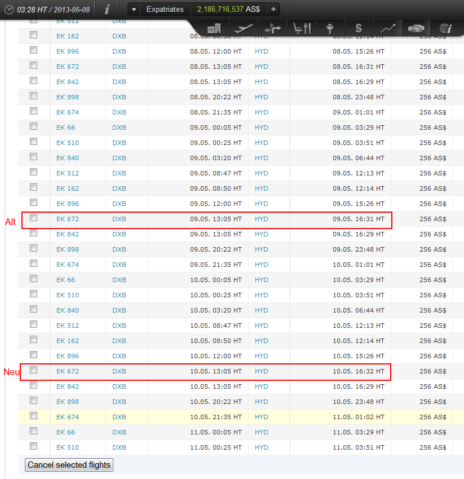Open flight EK 66 departing 11.05. 00:05
Viewport: 464px width, 479px height.
65,432
